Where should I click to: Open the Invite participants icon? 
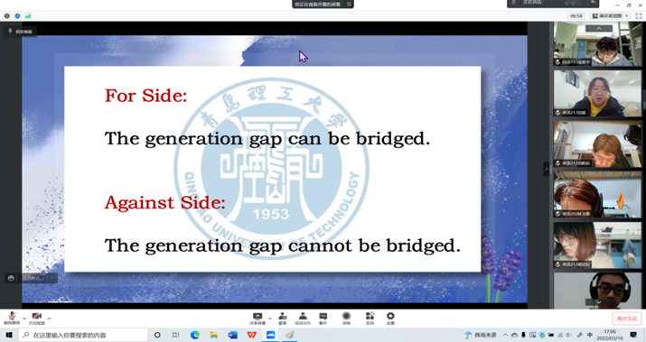point(283,319)
